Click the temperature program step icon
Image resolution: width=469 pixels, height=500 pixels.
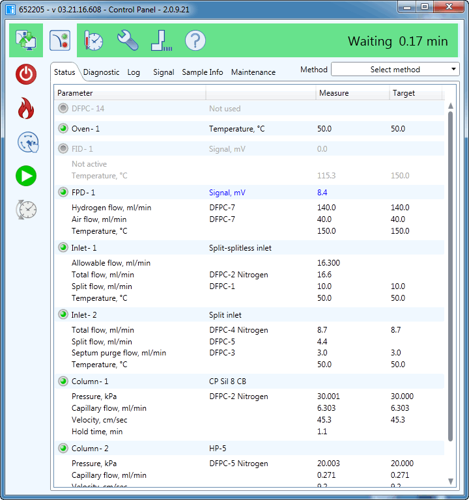(x=161, y=40)
